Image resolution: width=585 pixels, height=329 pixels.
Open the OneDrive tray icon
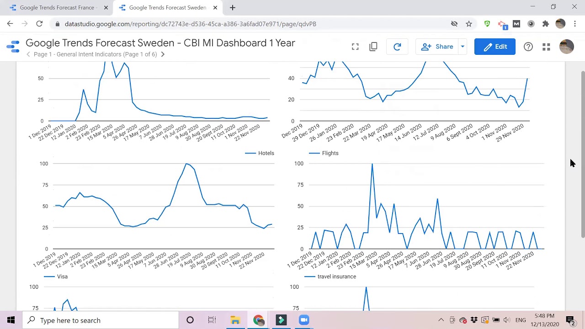(x=463, y=320)
